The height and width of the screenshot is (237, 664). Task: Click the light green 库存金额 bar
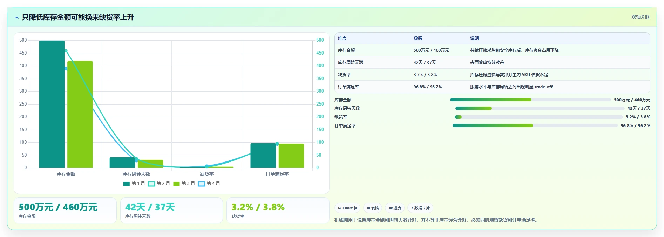tap(80, 114)
